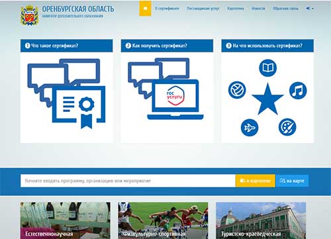Click the program search input field

pos(128,181)
